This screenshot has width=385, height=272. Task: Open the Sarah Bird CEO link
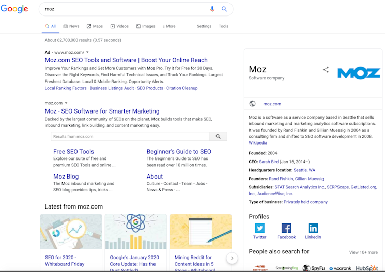click(269, 162)
